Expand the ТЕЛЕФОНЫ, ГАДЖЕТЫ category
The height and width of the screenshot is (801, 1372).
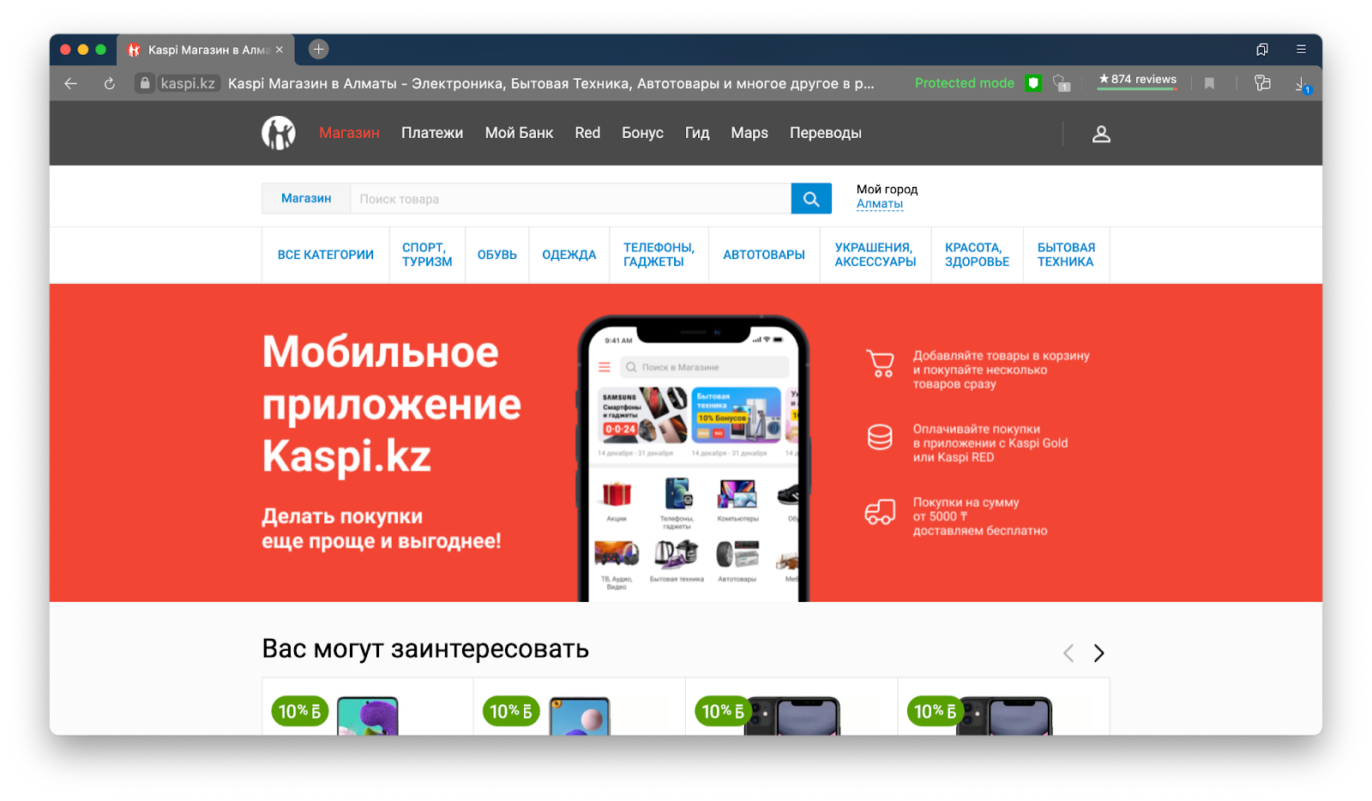coord(659,255)
